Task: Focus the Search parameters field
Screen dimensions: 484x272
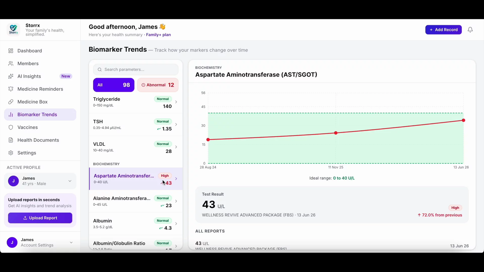Action: (x=136, y=70)
